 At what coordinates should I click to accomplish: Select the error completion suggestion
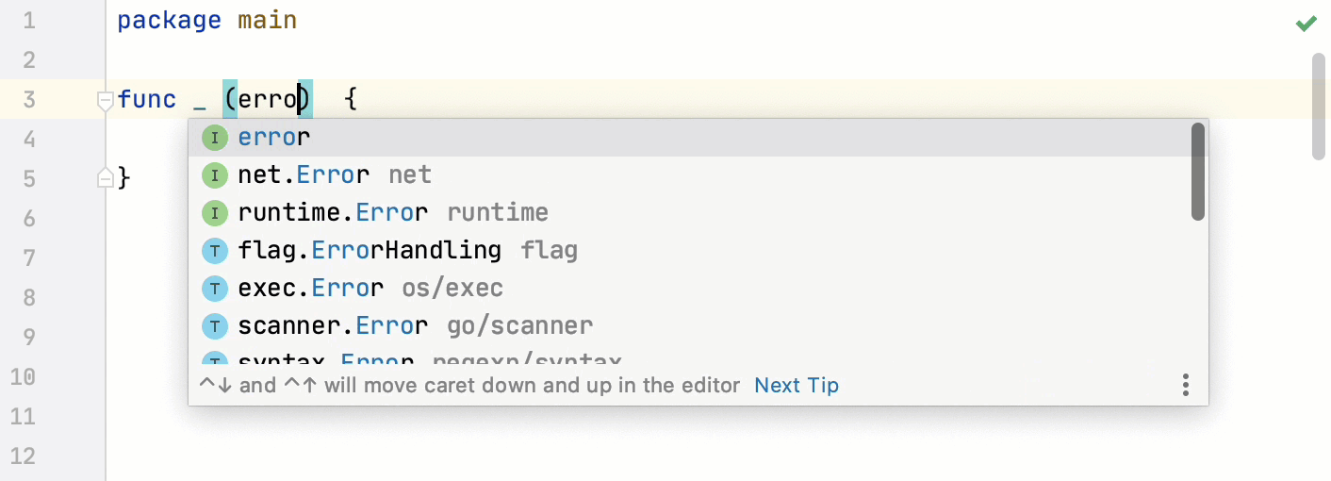[x=274, y=138]
